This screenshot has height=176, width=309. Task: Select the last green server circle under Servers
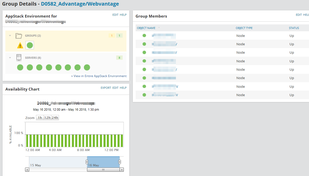point(87,67)
